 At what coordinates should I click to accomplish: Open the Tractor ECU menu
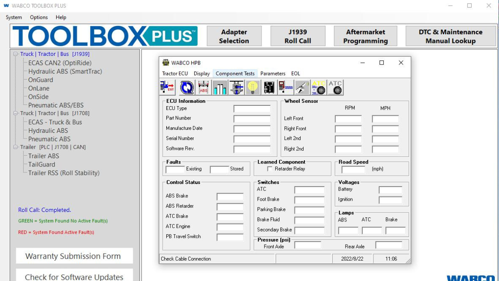click(x=175, y=74)
